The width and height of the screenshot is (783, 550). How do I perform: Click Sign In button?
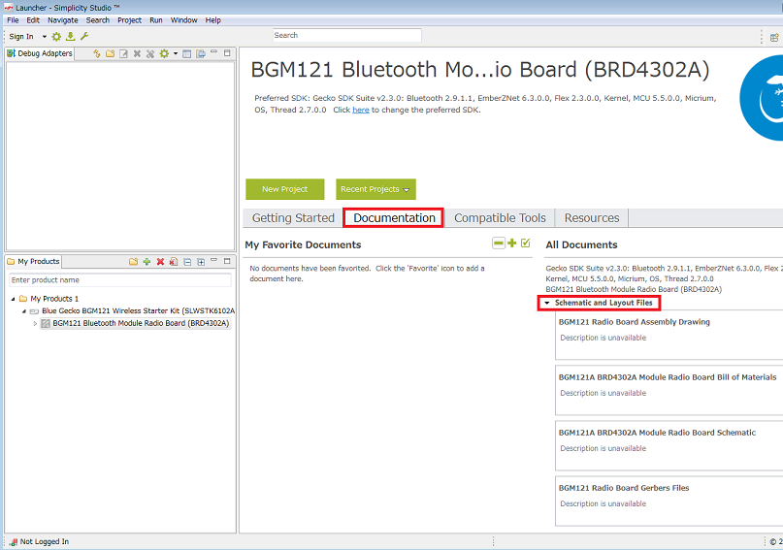pos(21,37)
